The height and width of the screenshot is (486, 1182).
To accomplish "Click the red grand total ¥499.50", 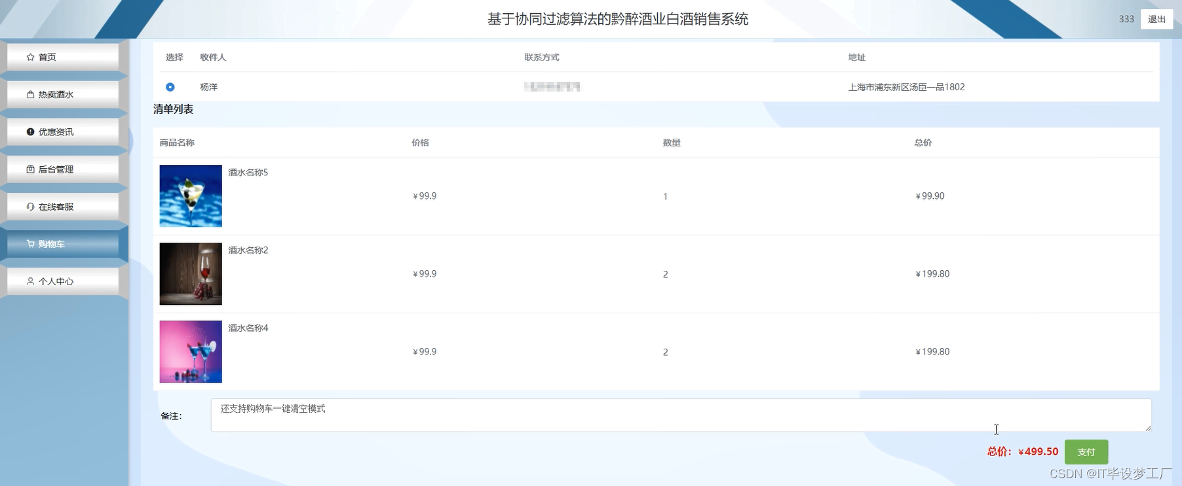I will tap(1039, 452).
